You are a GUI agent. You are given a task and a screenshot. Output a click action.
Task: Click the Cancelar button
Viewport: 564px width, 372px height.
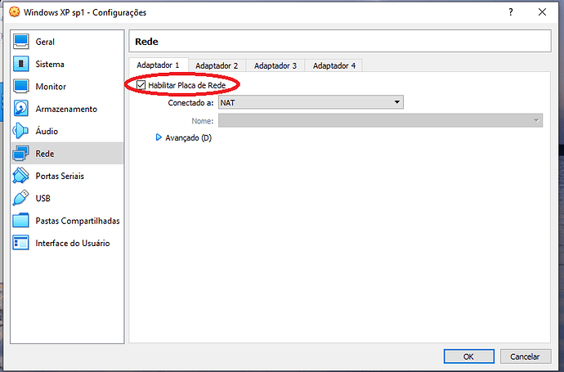[525, 356]
